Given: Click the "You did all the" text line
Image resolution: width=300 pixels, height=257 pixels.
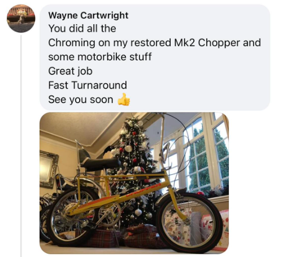Looking at the screenshot, I should (x=82, y=28).
